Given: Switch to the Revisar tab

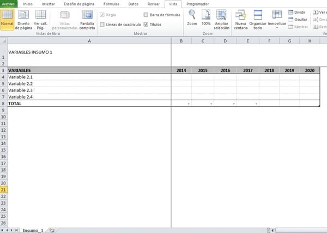Looking at the screenshot, I should pos(154,4).
